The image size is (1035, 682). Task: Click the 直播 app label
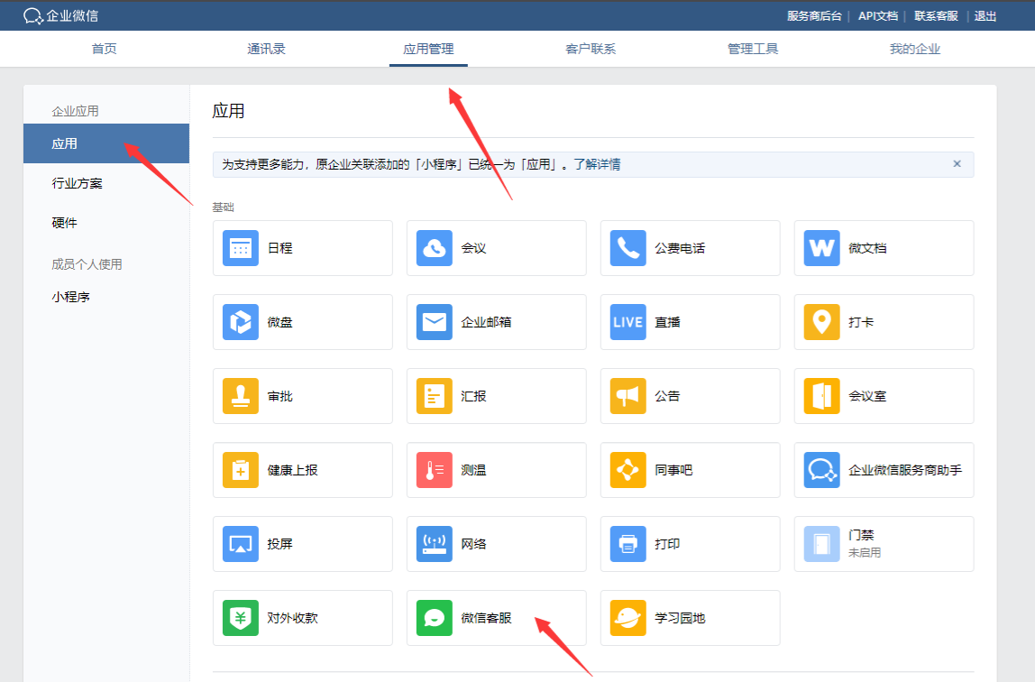pos(667,322)
